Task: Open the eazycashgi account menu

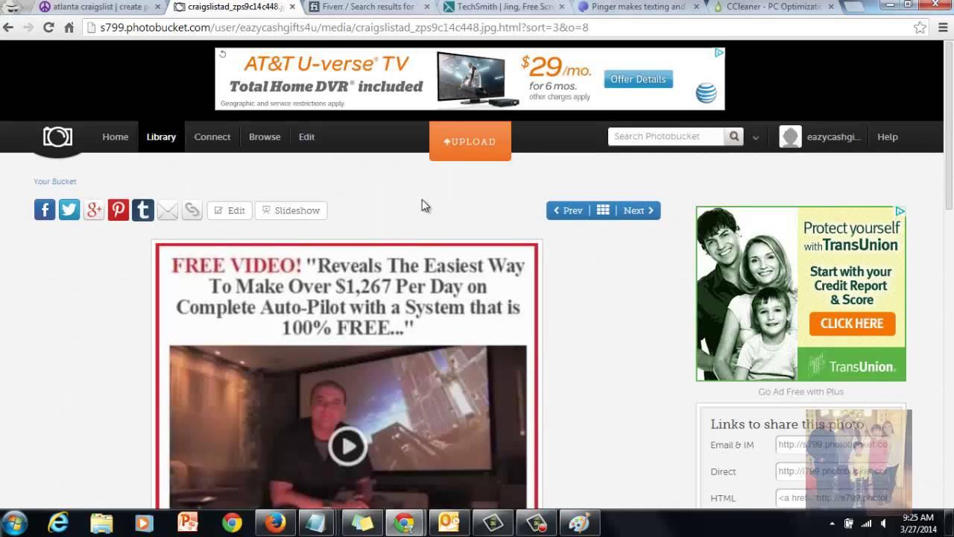Action: coord(833,136)
